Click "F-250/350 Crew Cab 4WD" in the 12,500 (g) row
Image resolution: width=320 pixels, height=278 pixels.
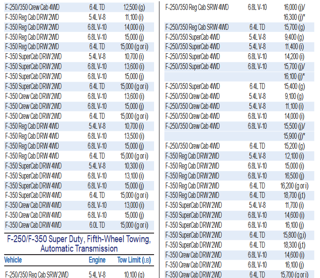point(32,7)
